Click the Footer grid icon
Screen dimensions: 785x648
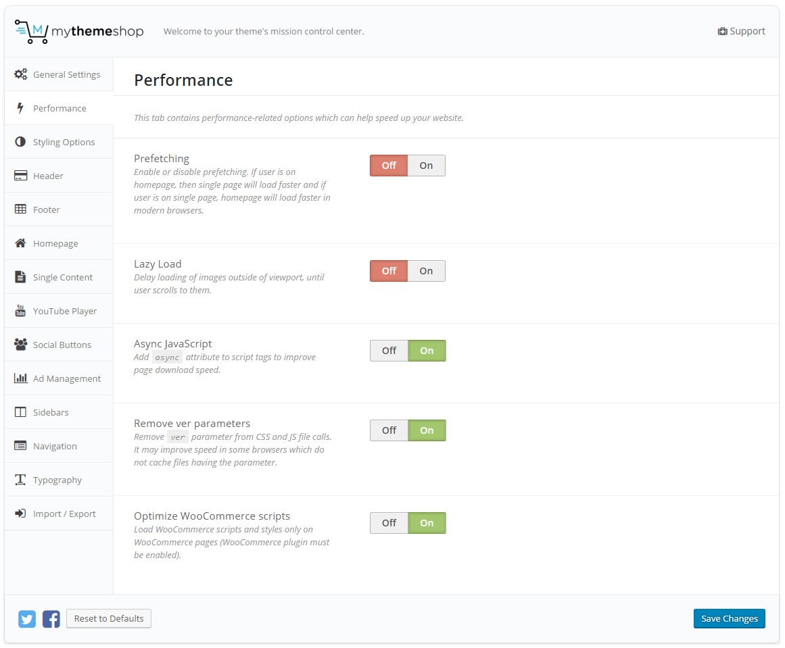pyautogui.click(x=20, y=209)
